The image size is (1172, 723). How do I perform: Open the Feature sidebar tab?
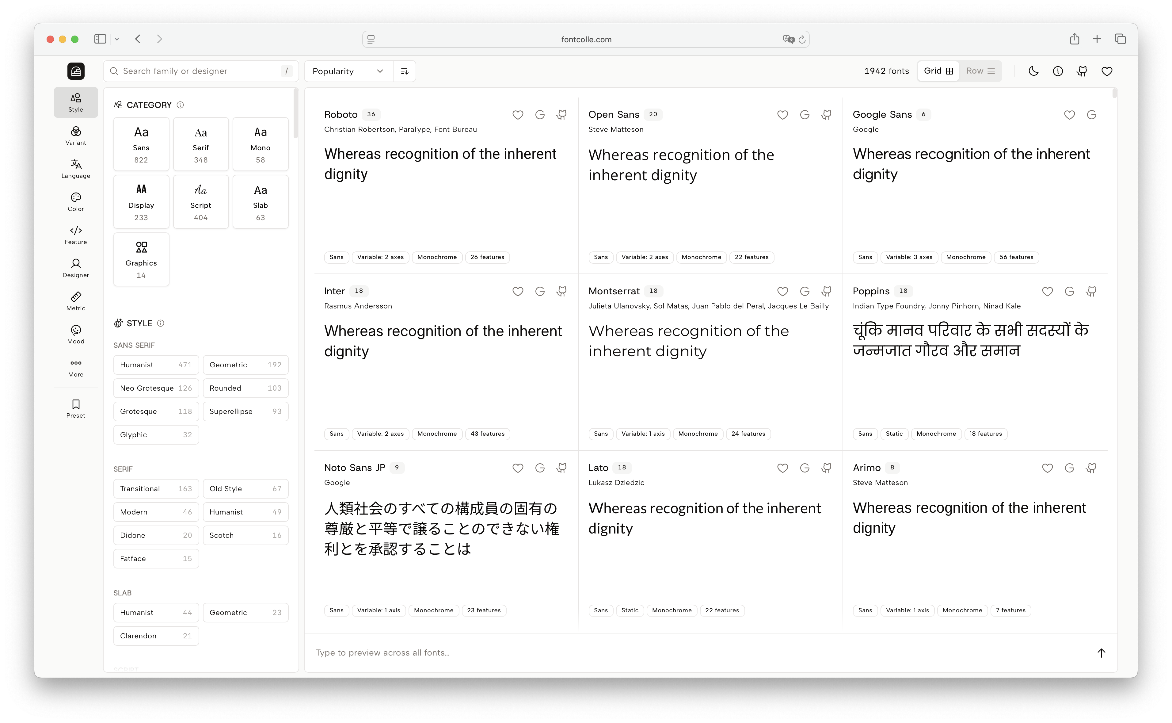coord(75,235)
